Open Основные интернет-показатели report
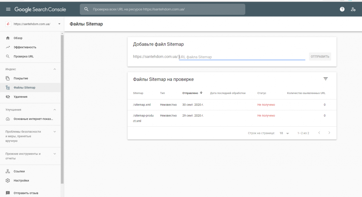 30,119
